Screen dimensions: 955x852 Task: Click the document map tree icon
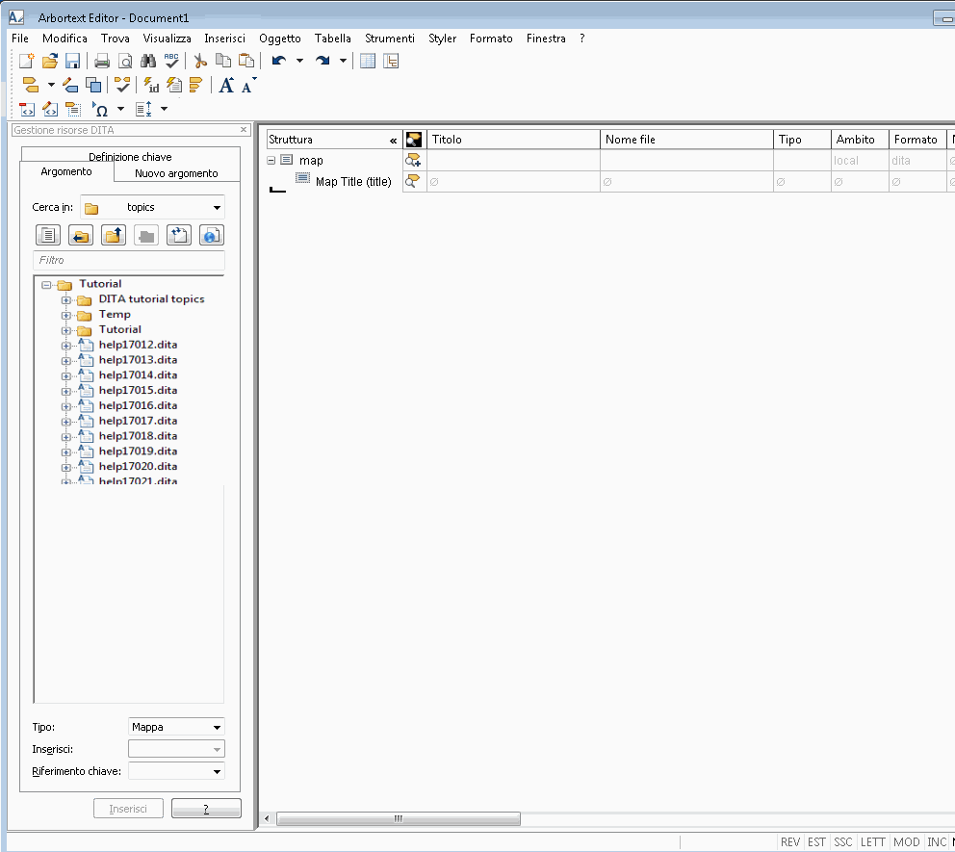(391, 61)
